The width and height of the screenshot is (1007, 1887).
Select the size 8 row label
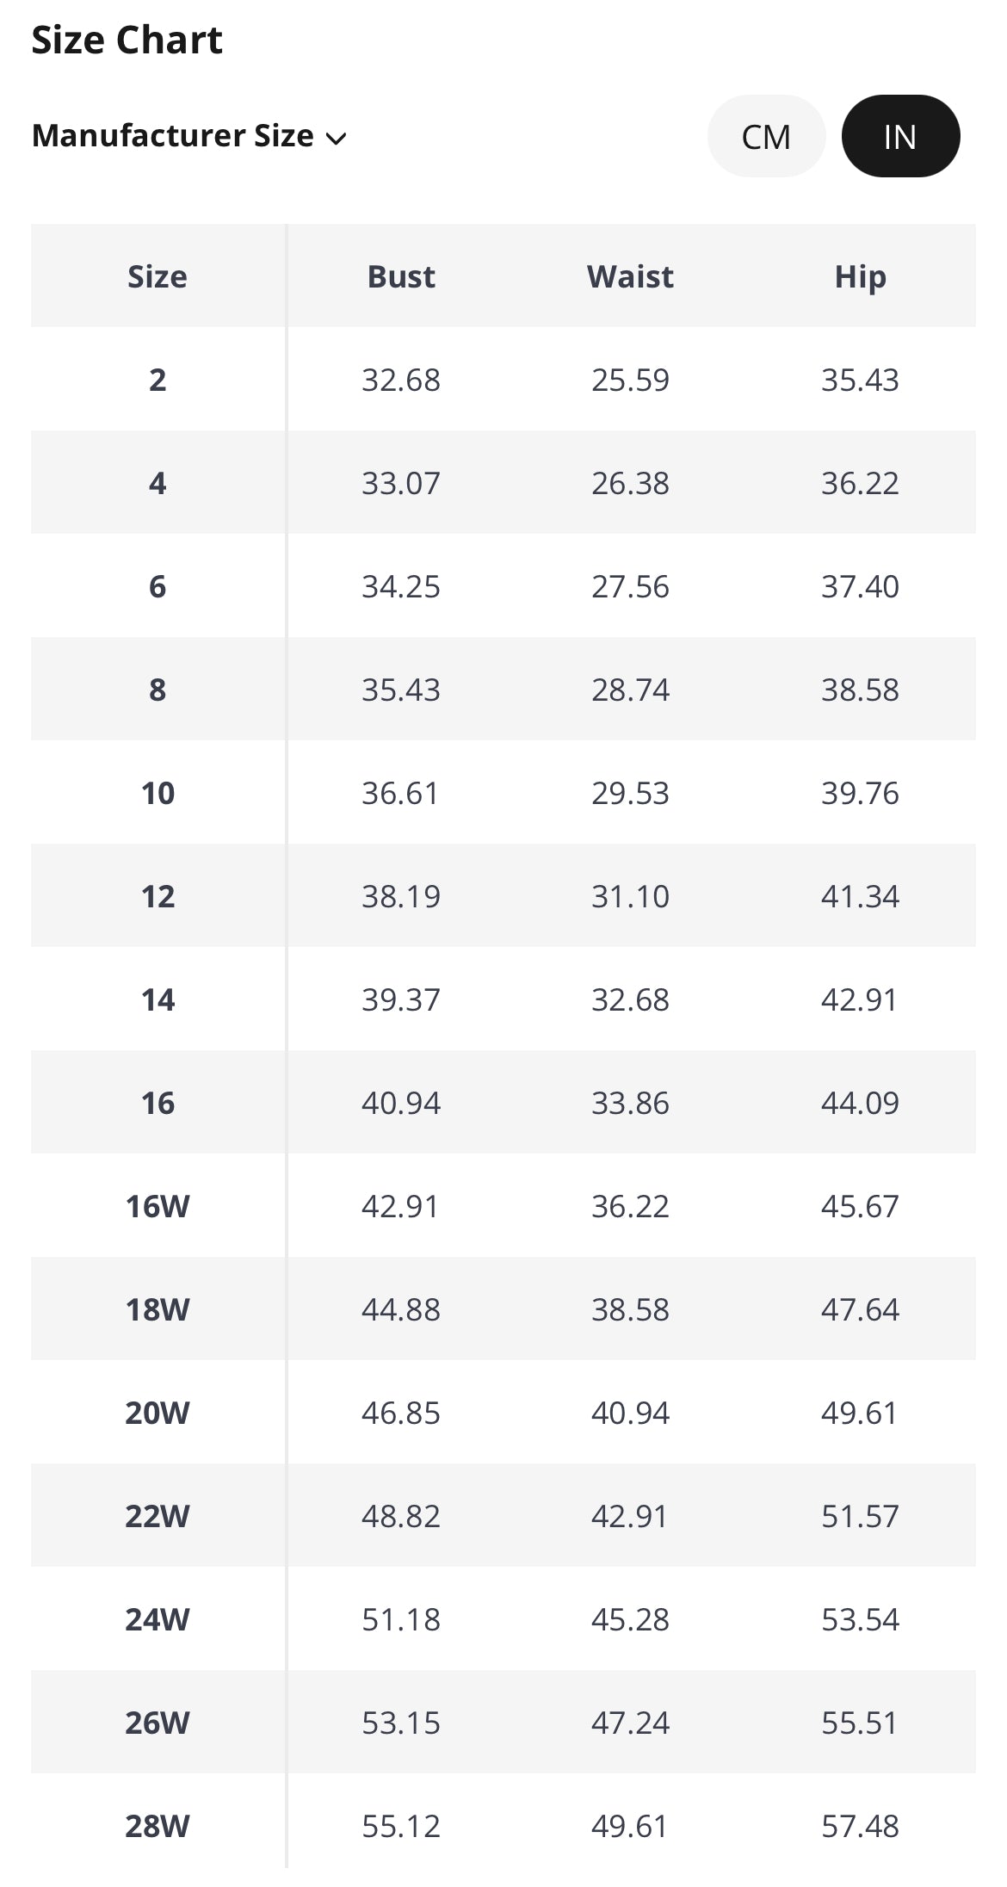pos(158,690)
